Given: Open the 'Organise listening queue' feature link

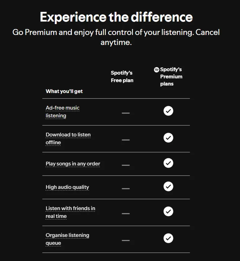Looking at the screenshot, I should tap(67, 239).
